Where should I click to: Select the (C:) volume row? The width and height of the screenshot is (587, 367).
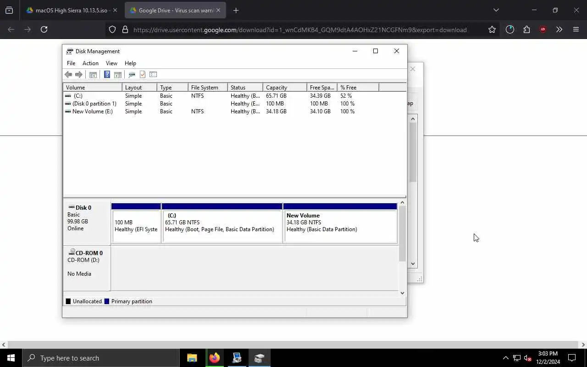pyautogui.click(x=234, y=96)
